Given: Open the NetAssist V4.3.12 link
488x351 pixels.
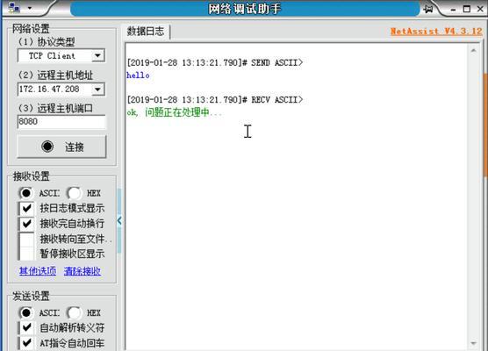Looking at the screenshot, I should [x=436, y=31].
